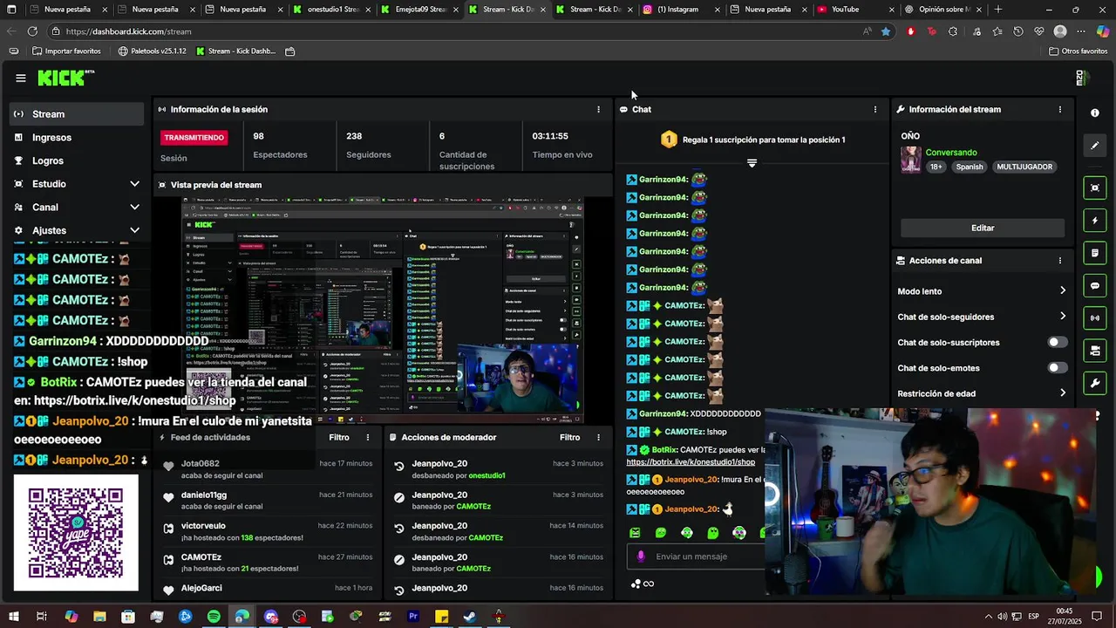Click the Windows Start button
Screen dimensions: 1116x628
pyautogui.click(x=14, y=617)
